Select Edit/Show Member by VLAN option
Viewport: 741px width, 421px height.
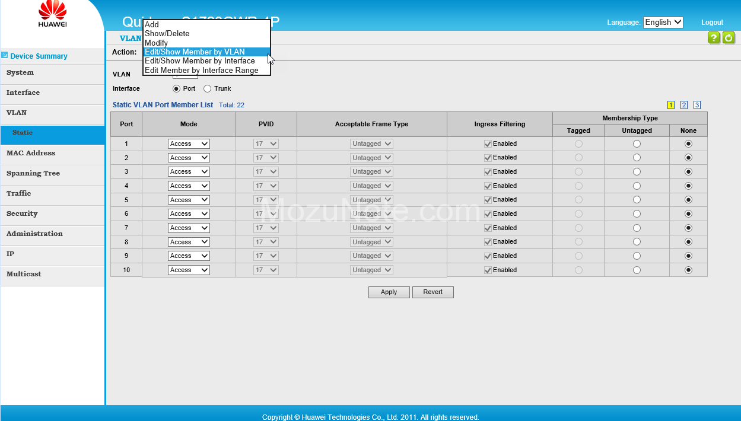206,52
